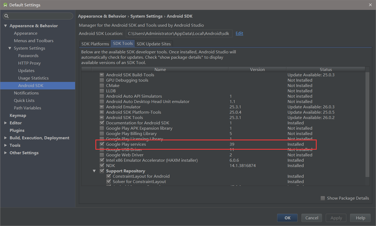The height and width of the screenshot is (226, 376).
Task: Click System Settings in the breadcrumb
Action: (x=146, y=16)
